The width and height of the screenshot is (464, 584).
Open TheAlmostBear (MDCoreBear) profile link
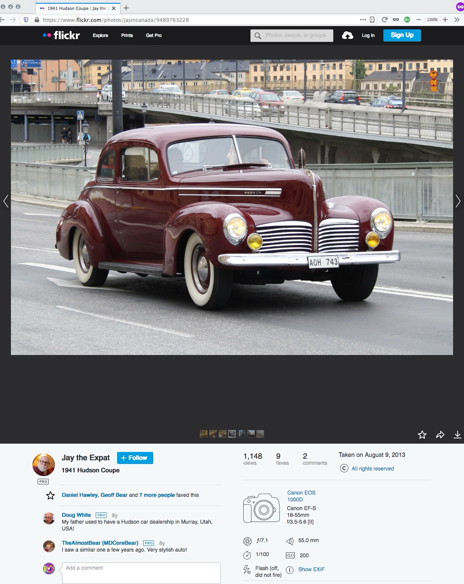point(100,543)
